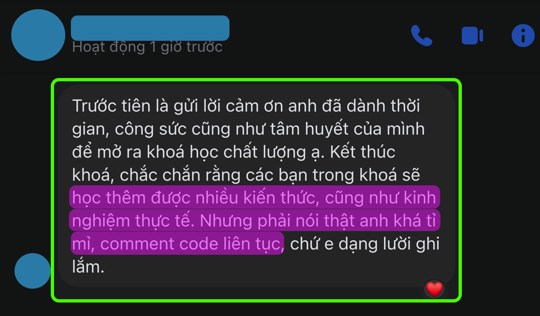
Task: Open conversation info with the i icon
Action: click(523, 36)
